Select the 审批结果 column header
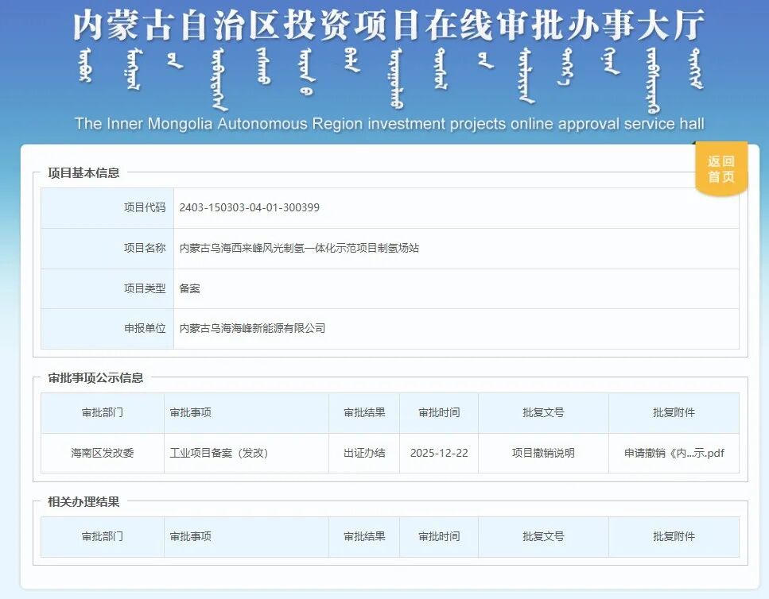Image resolution: width=769 pixels, height=599 pixels. click(x=363, y=412)
